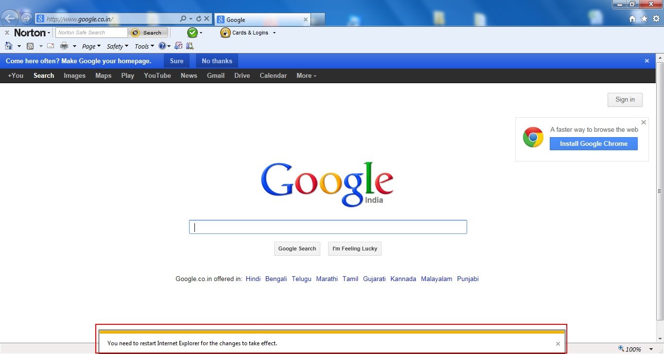
Task: Close the Chrome promotion box
Action: 644,123
